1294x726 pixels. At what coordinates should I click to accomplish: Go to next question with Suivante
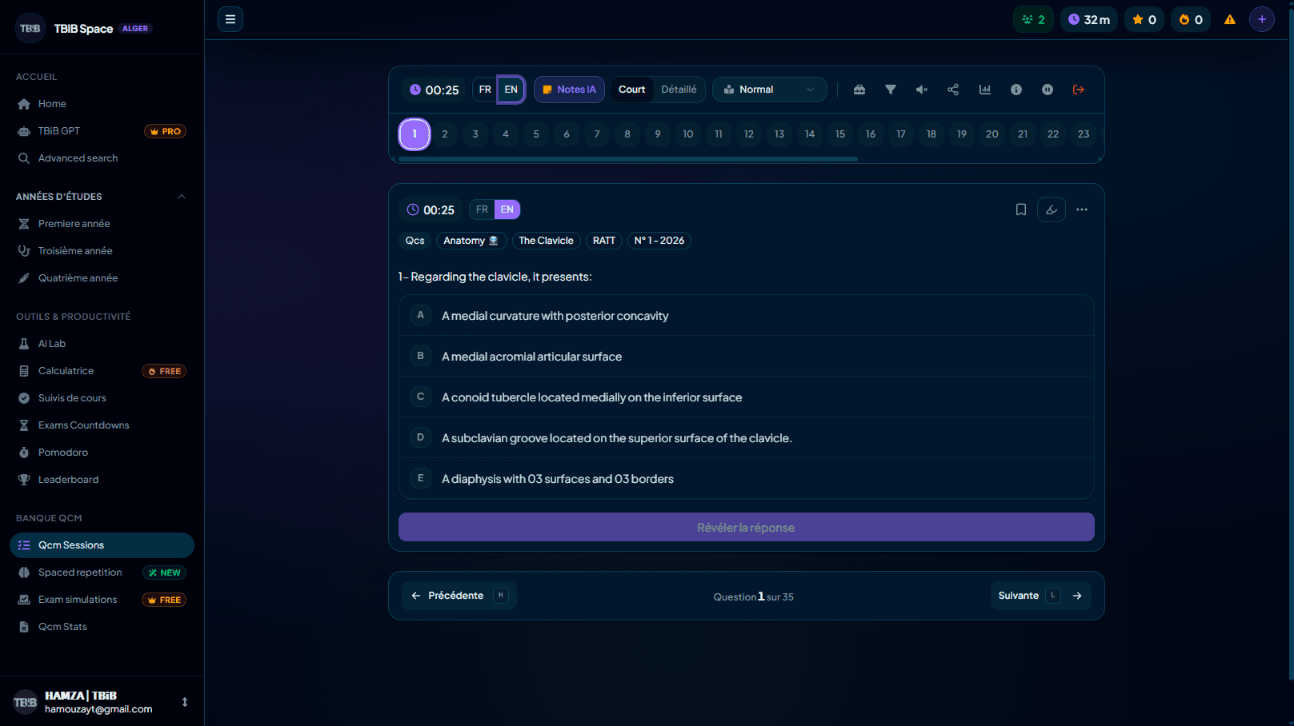pyautogui.click(x=1040, y=596)
